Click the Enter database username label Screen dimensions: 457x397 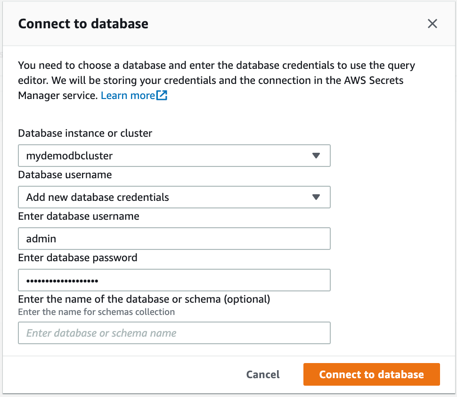[79, 216]
